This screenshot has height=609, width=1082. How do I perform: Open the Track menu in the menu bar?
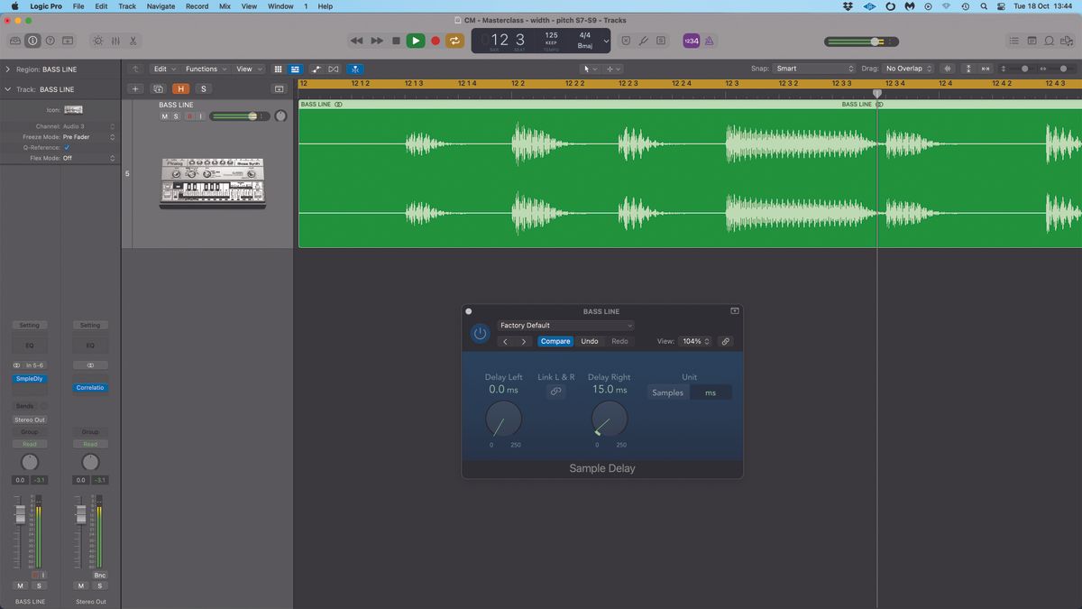tap(126, 6)
